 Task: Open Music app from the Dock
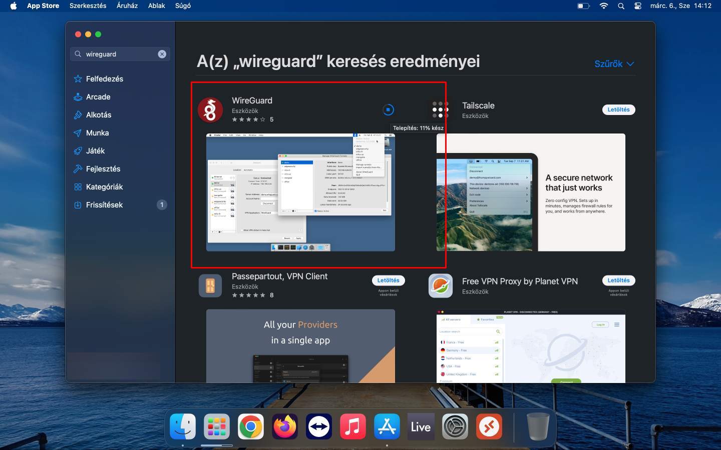353,426
